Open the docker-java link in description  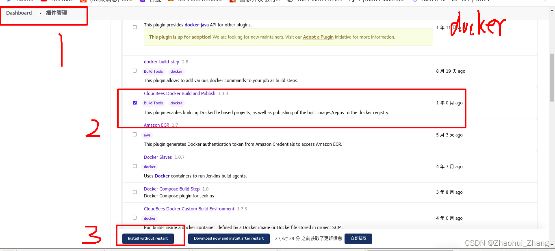197,25
